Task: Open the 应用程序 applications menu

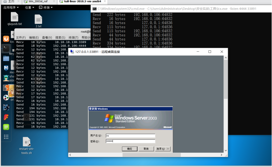Action: point(11,8)
